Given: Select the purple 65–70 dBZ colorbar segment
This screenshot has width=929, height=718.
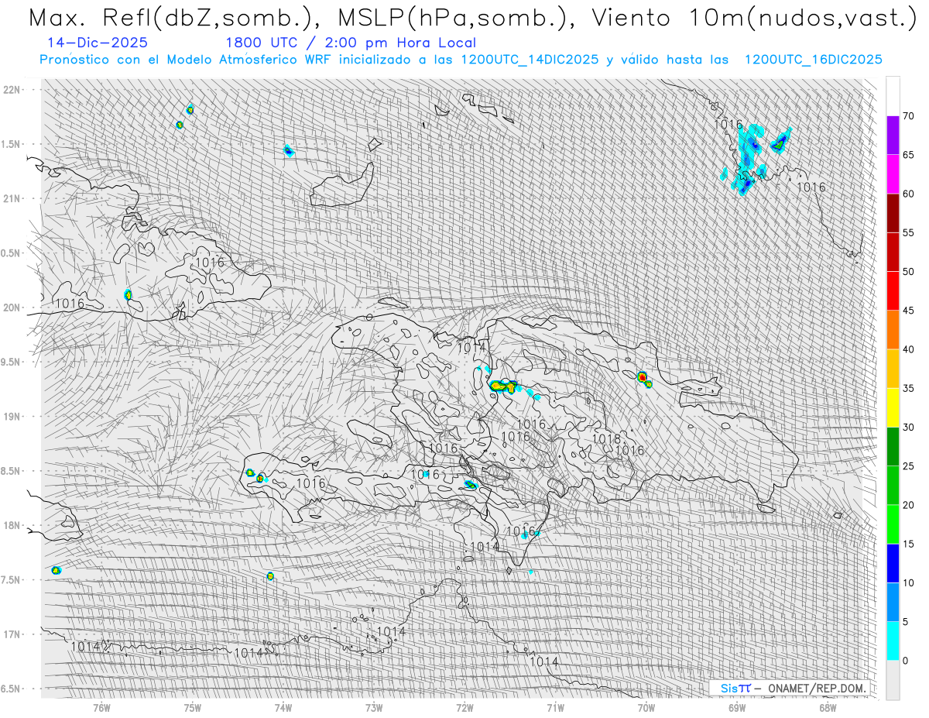Looking at the screenshot, I should pyautogui.click(x=893, y=136).
